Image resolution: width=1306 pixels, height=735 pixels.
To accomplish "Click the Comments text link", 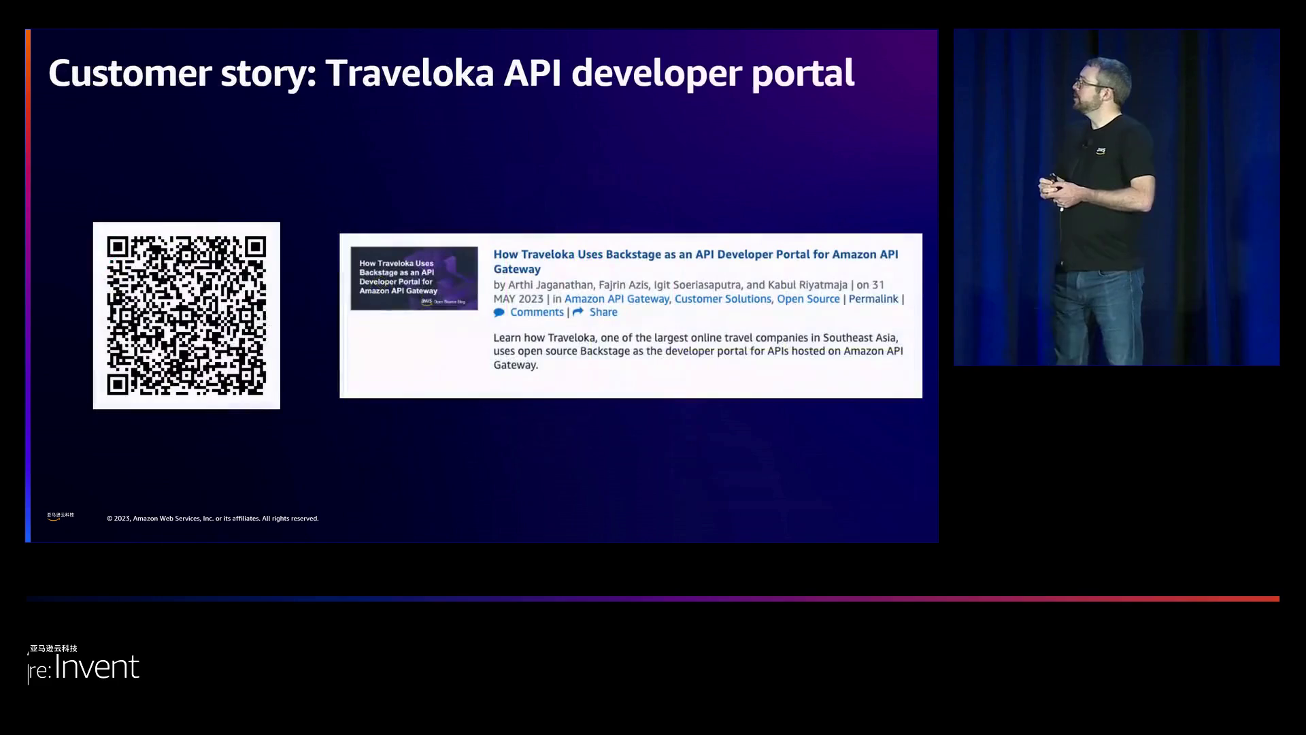I will [x=537, y=312].
